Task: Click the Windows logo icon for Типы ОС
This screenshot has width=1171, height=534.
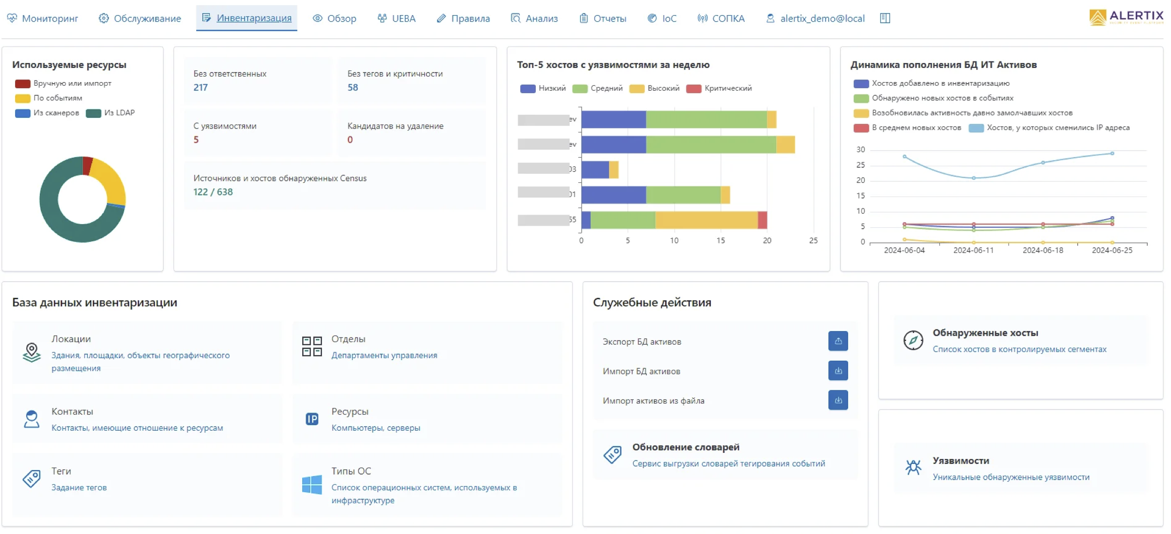Action: pyautogui.click(x=312, y=485)
